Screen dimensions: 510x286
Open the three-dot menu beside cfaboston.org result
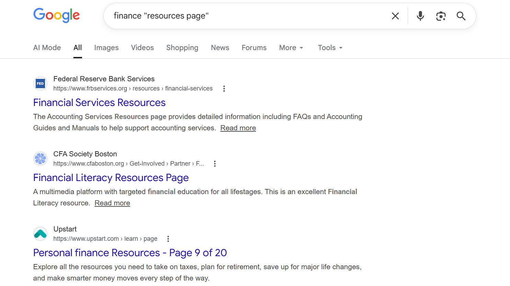215,164
